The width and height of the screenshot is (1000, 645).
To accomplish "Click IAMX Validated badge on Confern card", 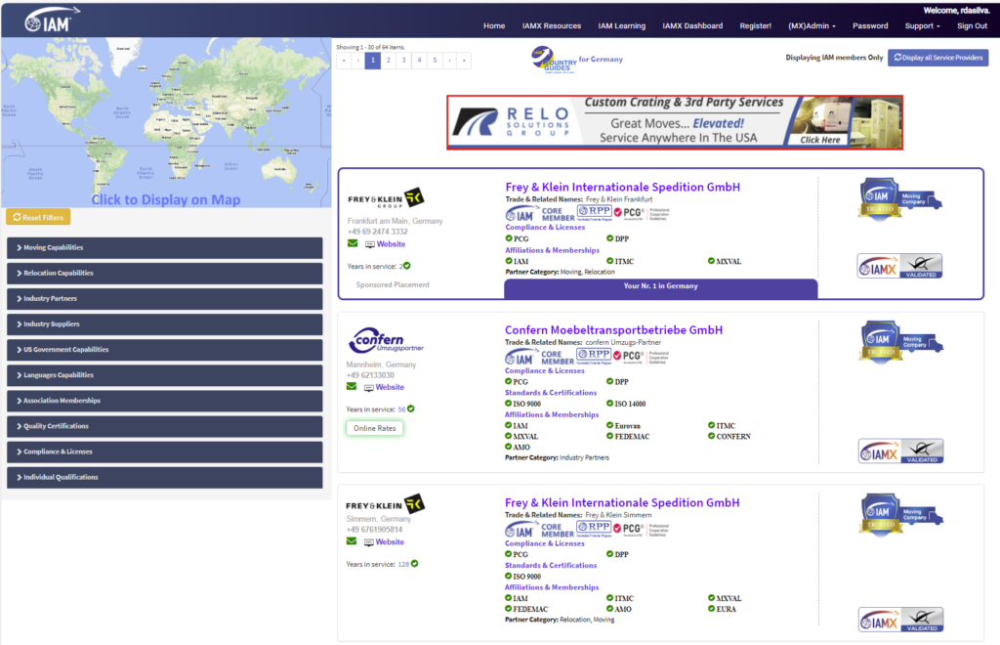I will point(900,451).
